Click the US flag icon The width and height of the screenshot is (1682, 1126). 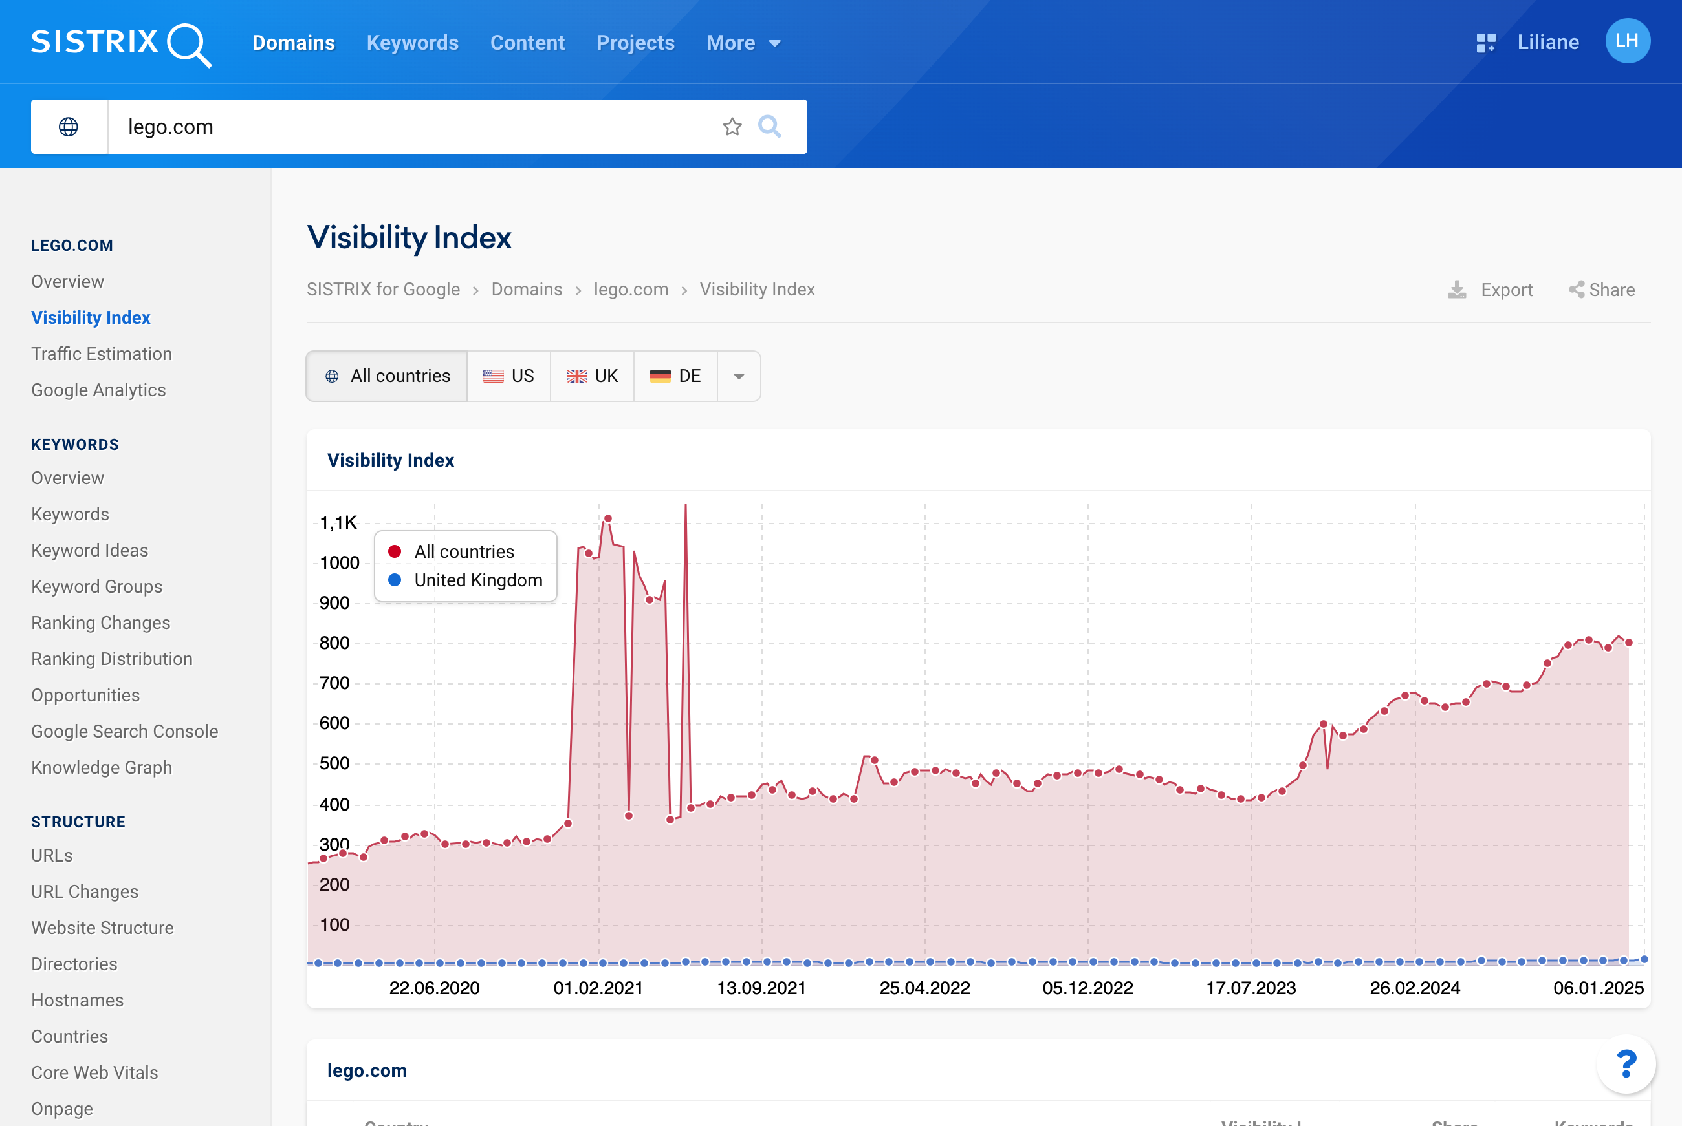[x=493, y=376]
